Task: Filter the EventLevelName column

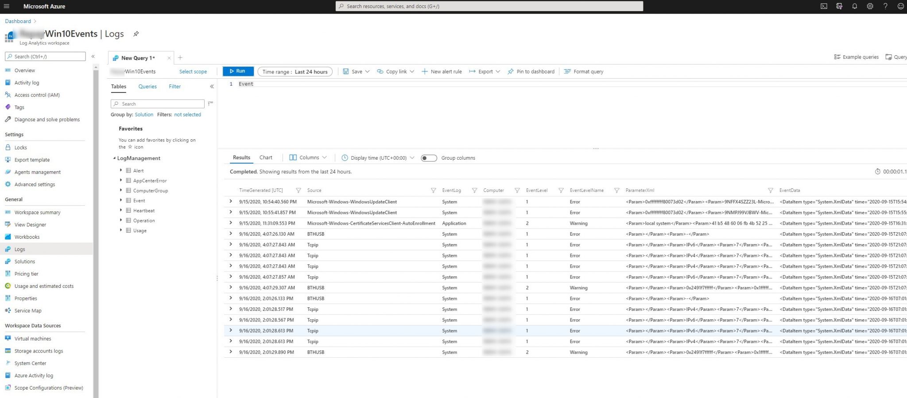Action: click(616, 190)
